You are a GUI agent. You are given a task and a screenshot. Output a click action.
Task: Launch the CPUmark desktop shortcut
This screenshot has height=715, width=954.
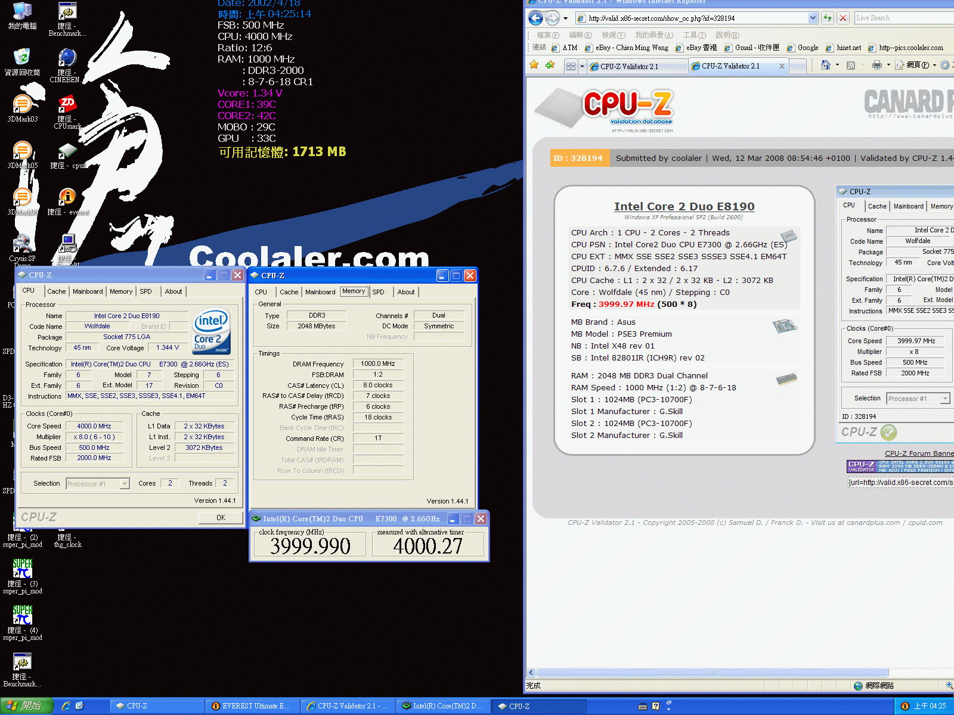click(x=67, y=111)
